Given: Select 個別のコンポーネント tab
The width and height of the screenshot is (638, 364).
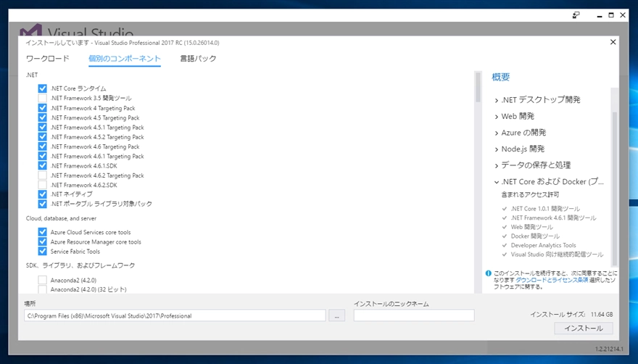Looking at the screenshot, I should coord(125,59).
